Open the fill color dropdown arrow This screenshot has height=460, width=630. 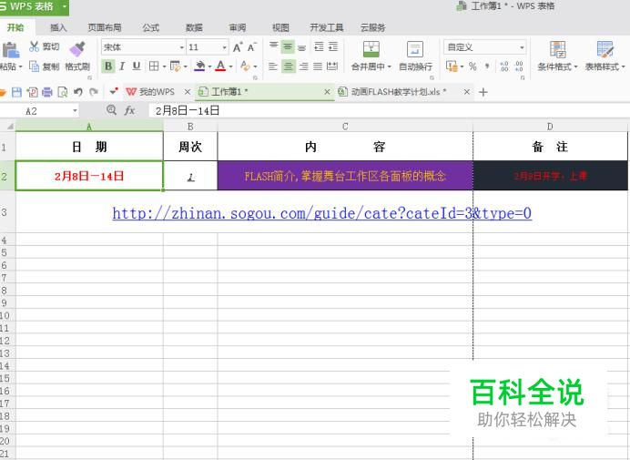point(209,66)
